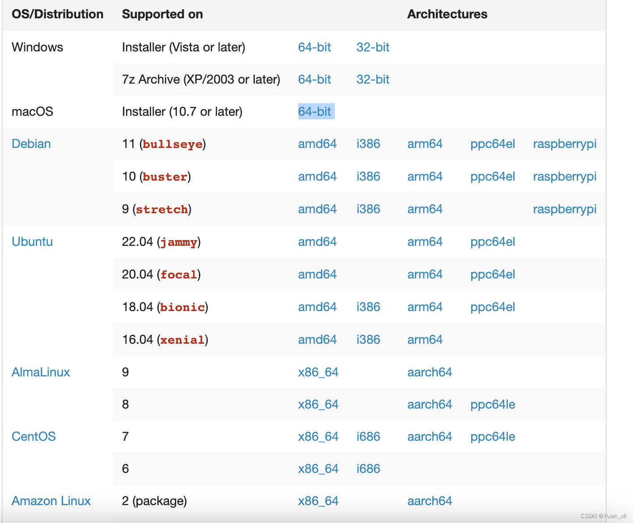This screenshot has width=633, height=523.
Task: Click the 'OS/Distribution' column header
Action: coord(57,14)
